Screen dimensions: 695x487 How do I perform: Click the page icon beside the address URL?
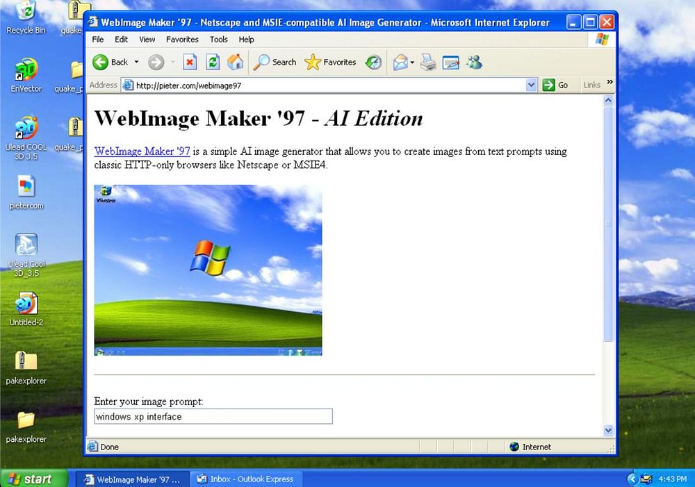click(128, 85)
